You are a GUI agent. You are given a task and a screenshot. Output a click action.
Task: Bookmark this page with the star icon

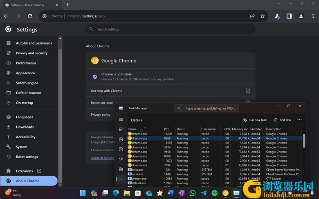tap(263, 16)
